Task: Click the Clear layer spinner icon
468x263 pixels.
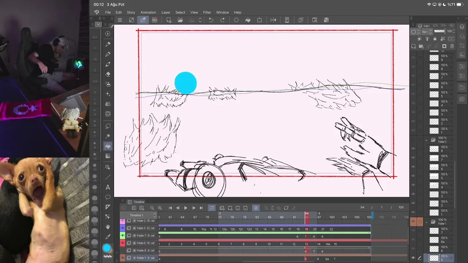Action: 236,20
